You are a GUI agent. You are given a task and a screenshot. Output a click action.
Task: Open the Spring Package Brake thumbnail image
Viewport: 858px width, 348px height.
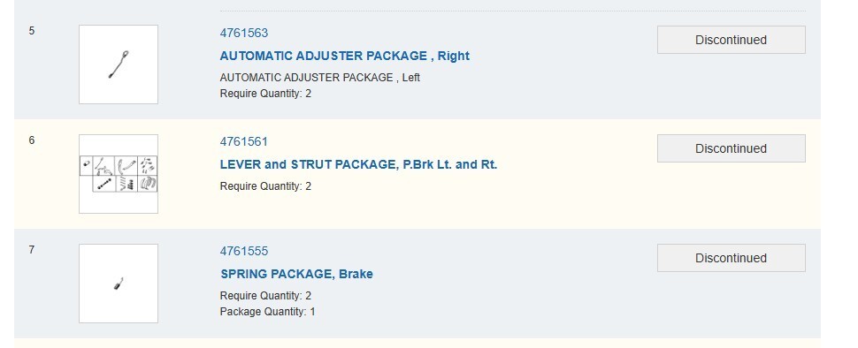[119, 284]
